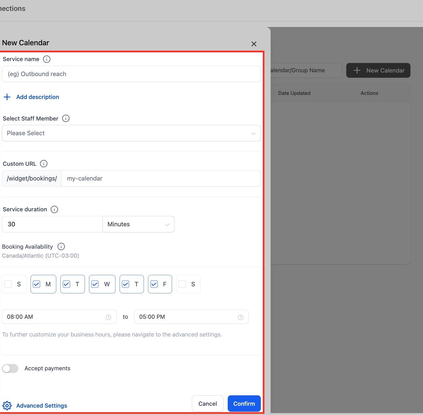Enable the Accept payments toggle
The image size is (423, 415).
(x=10, y=368)
